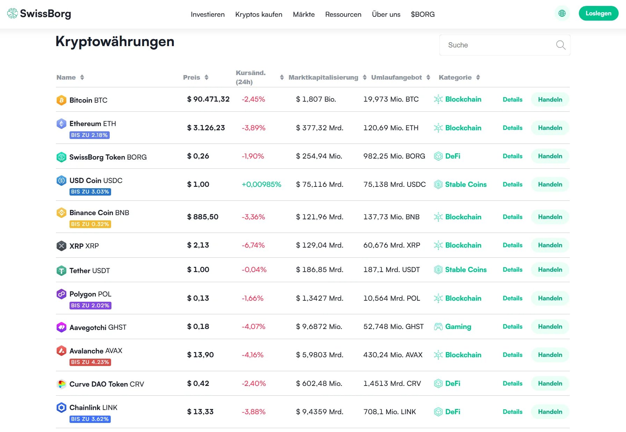Click DeFi category icon in SwissBorg Token row
The width and height of the screenshot is (626, 432).
click(438, 156)
